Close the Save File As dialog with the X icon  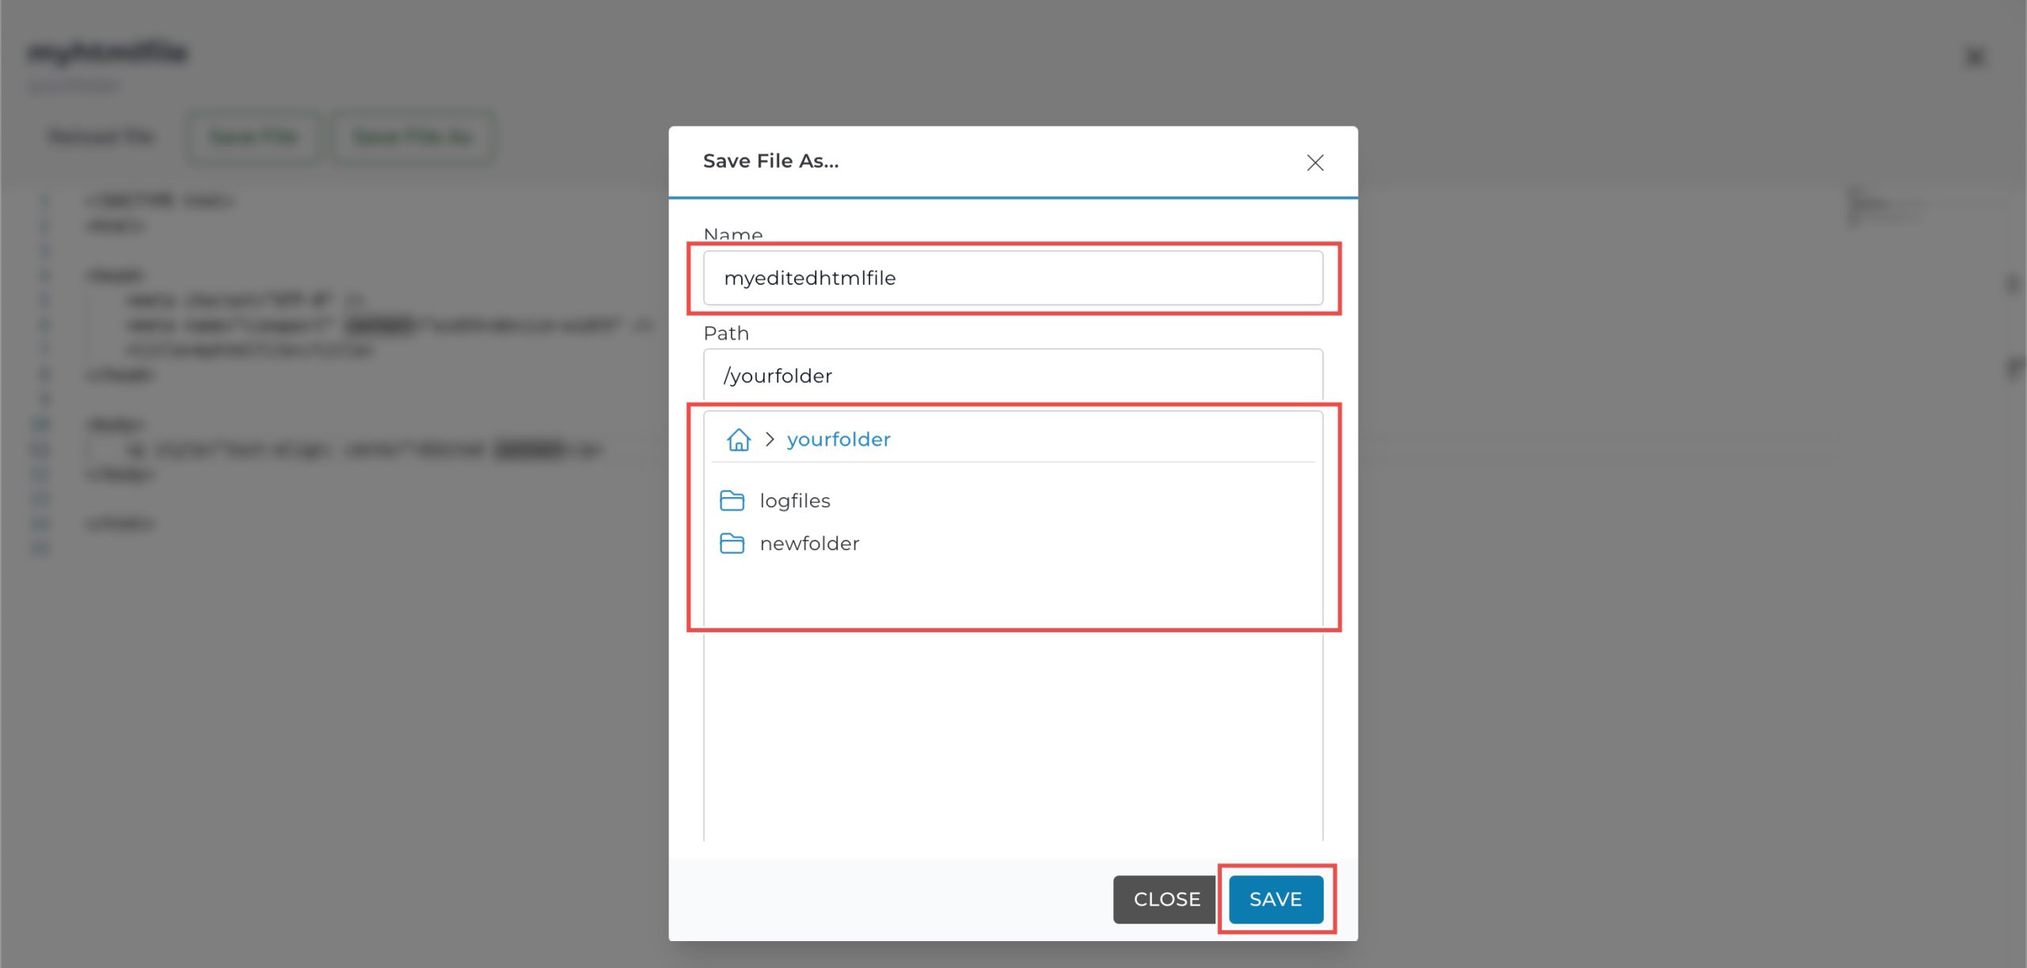[1314, 162]
